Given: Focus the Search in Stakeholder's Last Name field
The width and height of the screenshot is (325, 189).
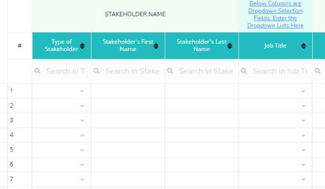Looking at the screenshot, I should (202, 71).
